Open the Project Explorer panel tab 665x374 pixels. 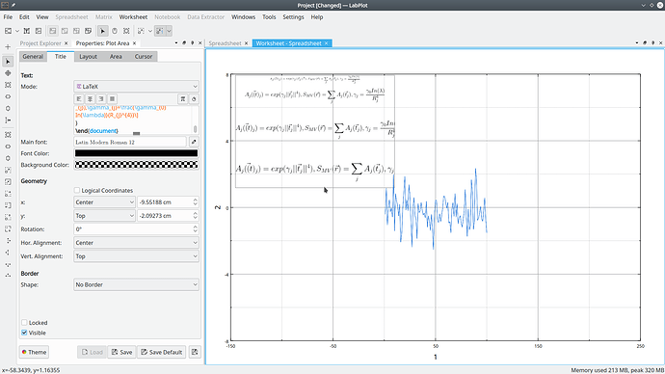point(40,43)
